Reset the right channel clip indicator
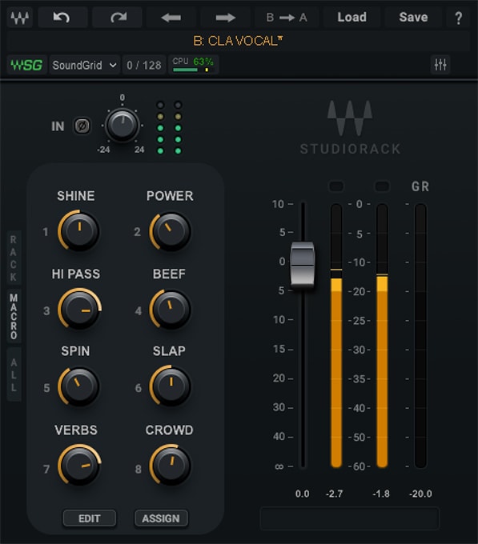Screen dimensions: 478x544 pos(382,186)
